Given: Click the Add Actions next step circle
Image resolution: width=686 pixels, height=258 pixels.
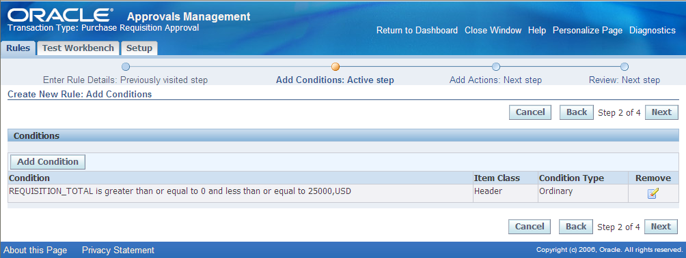Looking at the screenshot, I should (495, 67).
